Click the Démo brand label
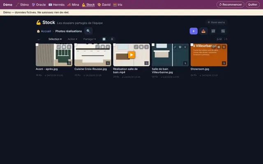This screenshot has width=263, height=164. 8,5
